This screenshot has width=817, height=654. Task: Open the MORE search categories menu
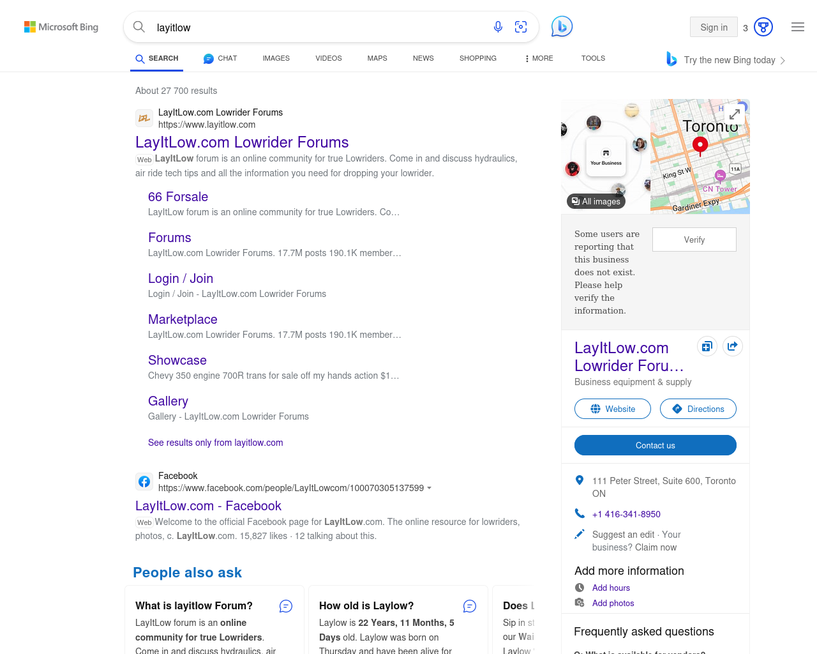point(539,58)
